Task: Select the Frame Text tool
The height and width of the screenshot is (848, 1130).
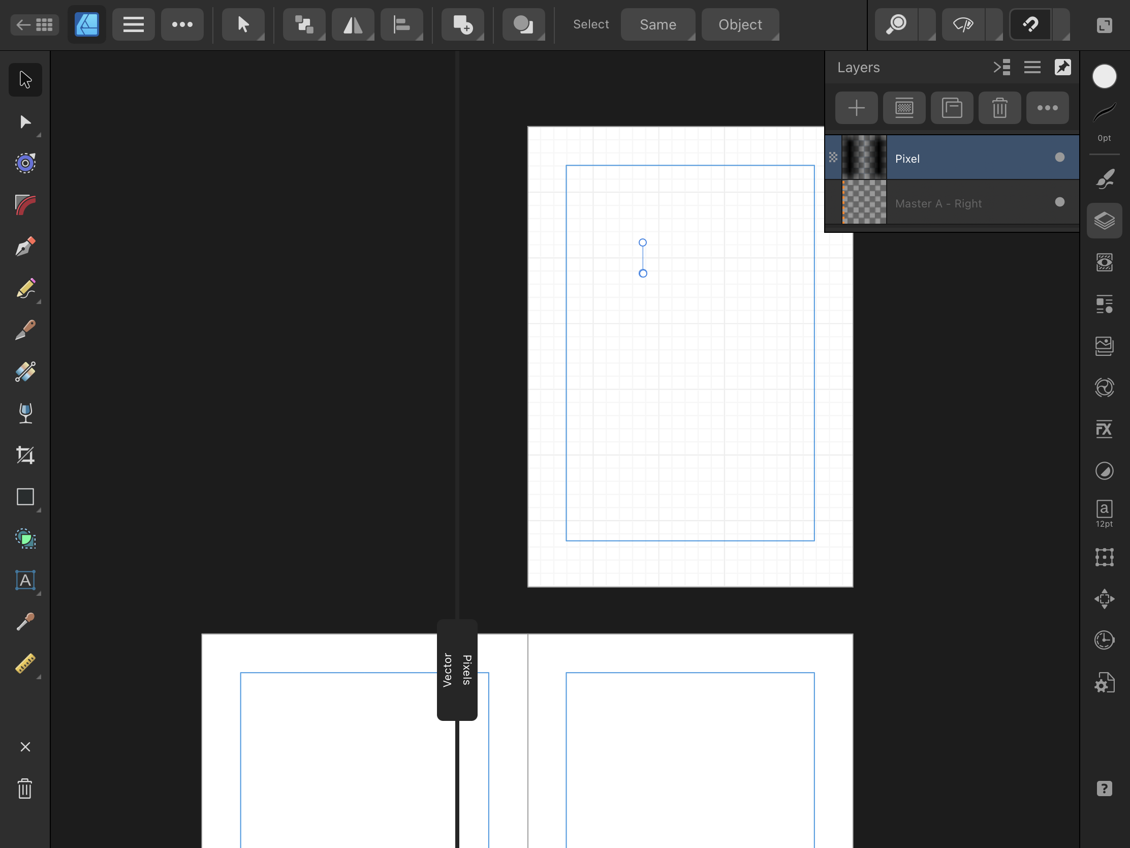Action: [25, 580]
